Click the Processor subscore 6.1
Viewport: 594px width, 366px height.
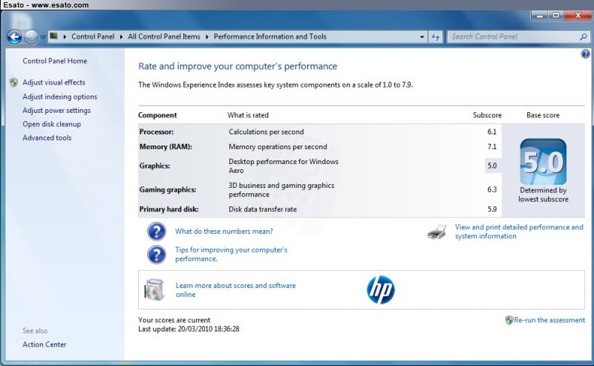pos(492,132)
